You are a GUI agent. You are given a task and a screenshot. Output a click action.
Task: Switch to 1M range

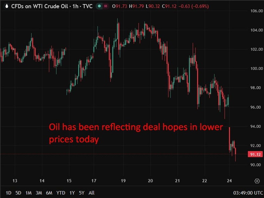(28, 193)
